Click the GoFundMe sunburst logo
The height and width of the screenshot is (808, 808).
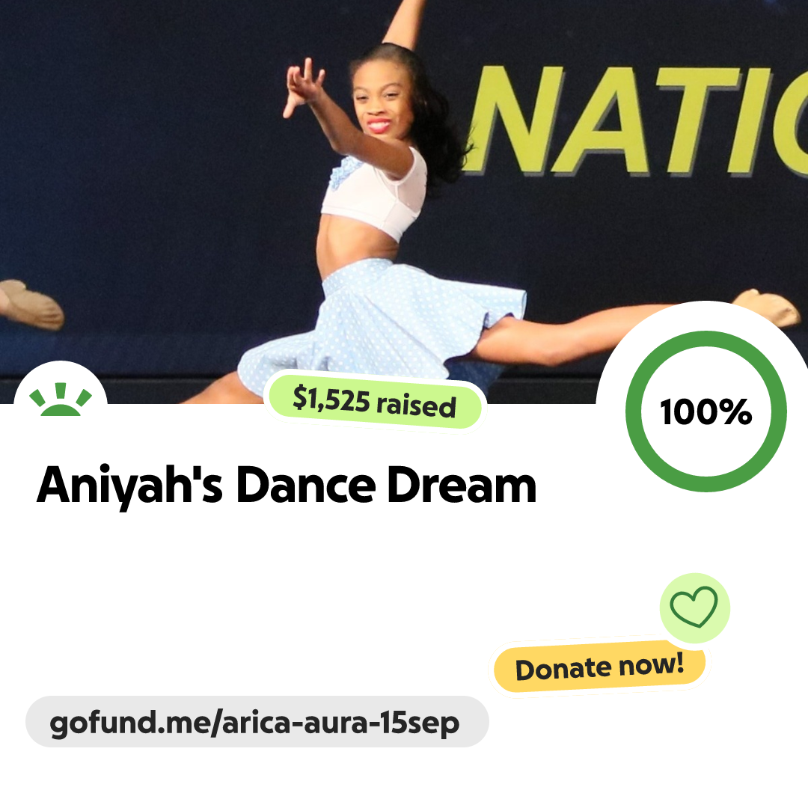61,400
